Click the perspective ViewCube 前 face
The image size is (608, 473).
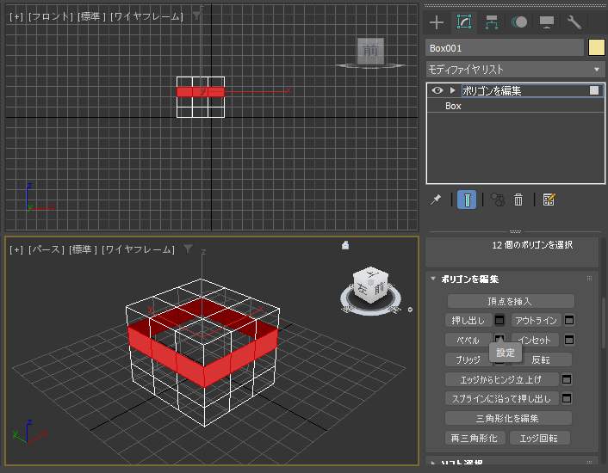pos(379,288)
